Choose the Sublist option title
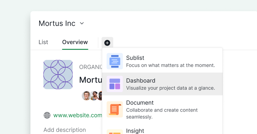Viewport: 257px width, 134px height. (x=135, y=58)
